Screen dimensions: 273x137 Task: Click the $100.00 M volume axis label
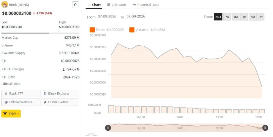[x=94, y=105]
